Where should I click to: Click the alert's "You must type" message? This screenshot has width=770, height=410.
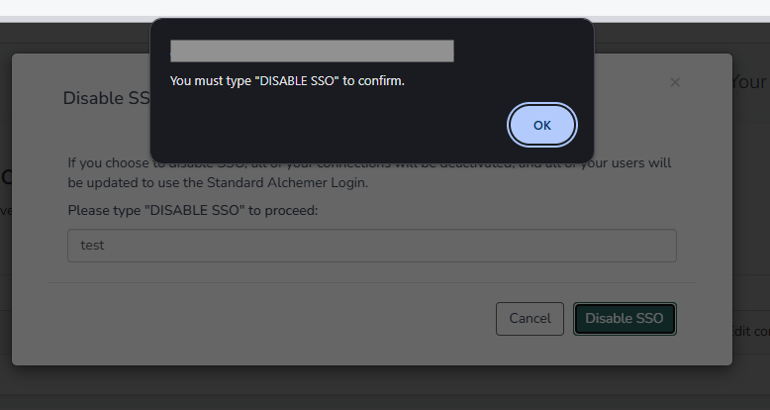(x=287, y=80)
